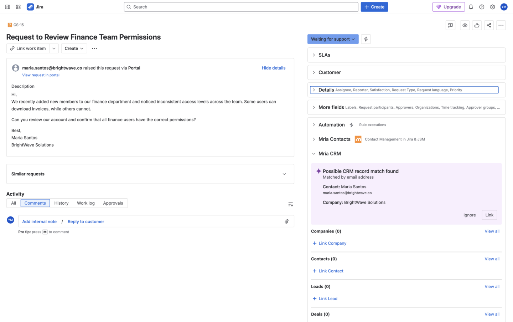View the request in the portal
The image size is (513, 322).
pos(41,75)
